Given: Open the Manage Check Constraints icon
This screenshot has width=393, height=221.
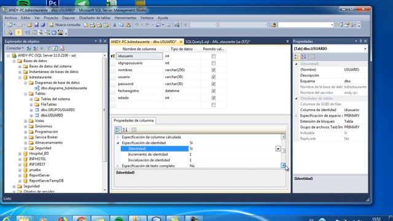Looking at the screenshot, I should point(53,33).
